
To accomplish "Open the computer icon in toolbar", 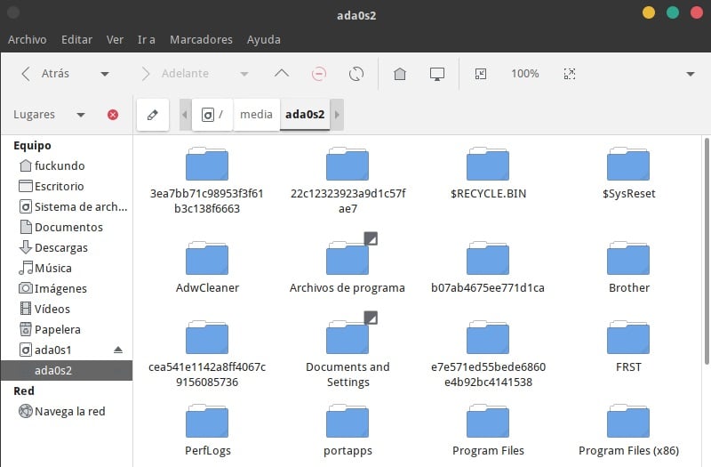I will pyautogui.click(x=437, y=74).
